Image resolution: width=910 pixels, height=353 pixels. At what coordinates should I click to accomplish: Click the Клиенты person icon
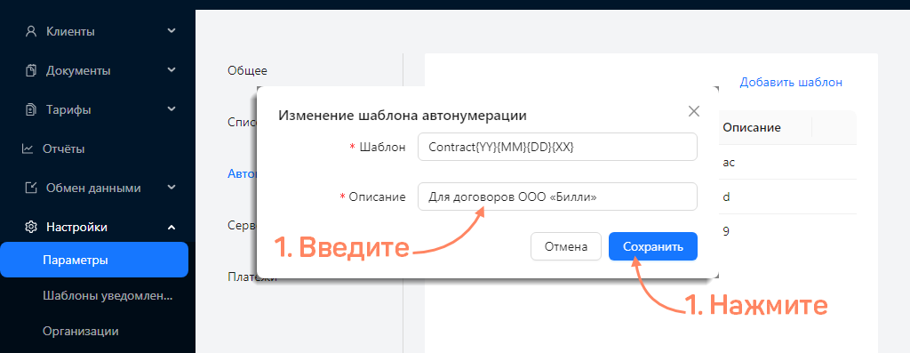(31, 31)
